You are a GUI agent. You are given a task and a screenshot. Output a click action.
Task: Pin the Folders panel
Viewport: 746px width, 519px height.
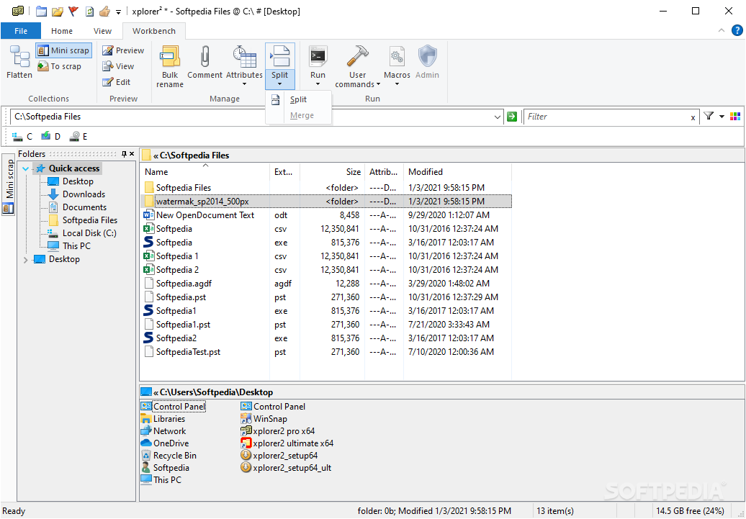(124, 153)
